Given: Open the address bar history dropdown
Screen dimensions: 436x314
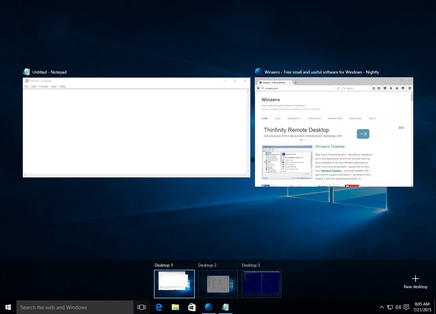Looking at the screenshot, I should (x=336, y=88).
